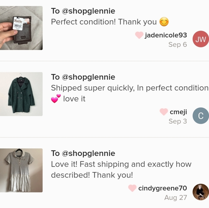Select the 'Love it! Fast shipping' comment

(x=121, y=170)
